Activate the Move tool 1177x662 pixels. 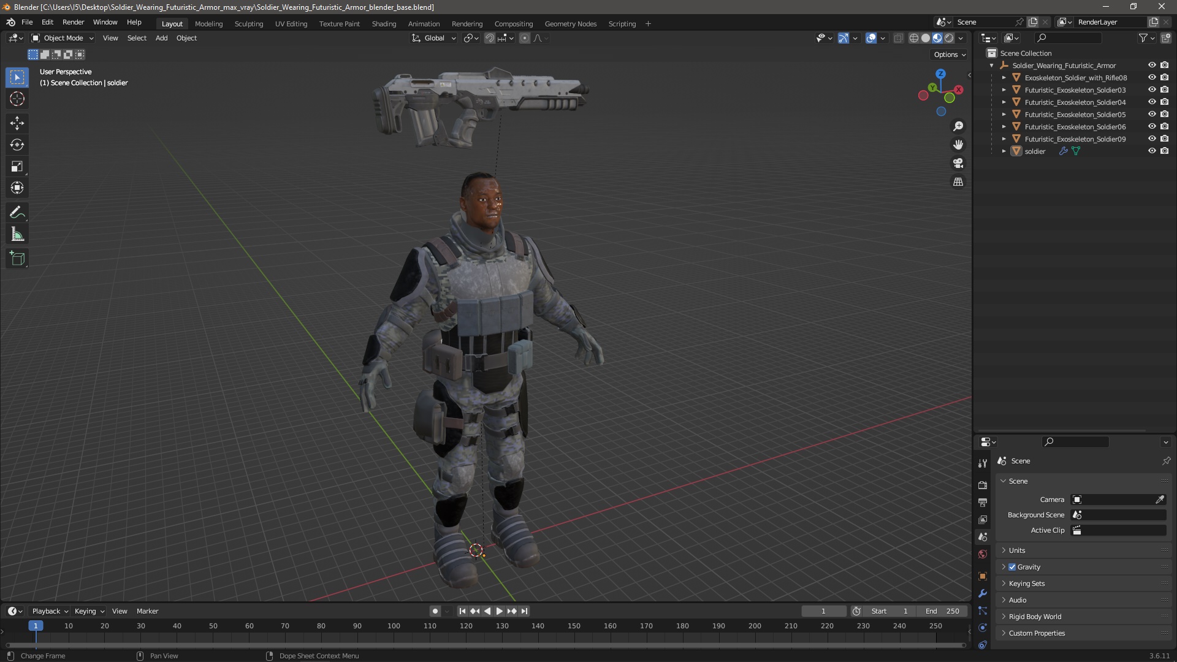point(17,123)
